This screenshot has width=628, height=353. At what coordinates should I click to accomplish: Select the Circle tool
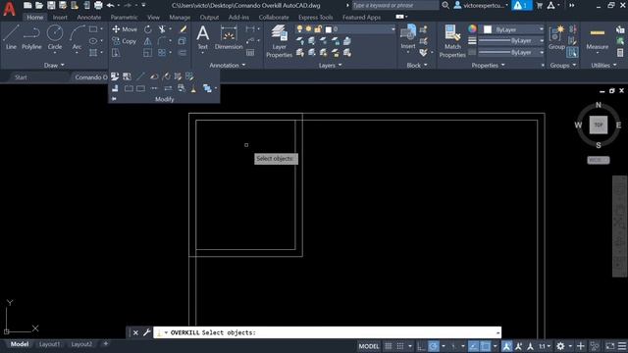pyautogui.click(x=55, y=37)
